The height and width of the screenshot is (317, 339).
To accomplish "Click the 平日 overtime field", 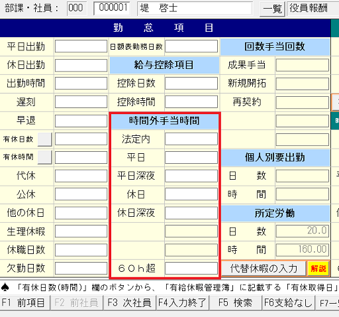I will [191, 157].
